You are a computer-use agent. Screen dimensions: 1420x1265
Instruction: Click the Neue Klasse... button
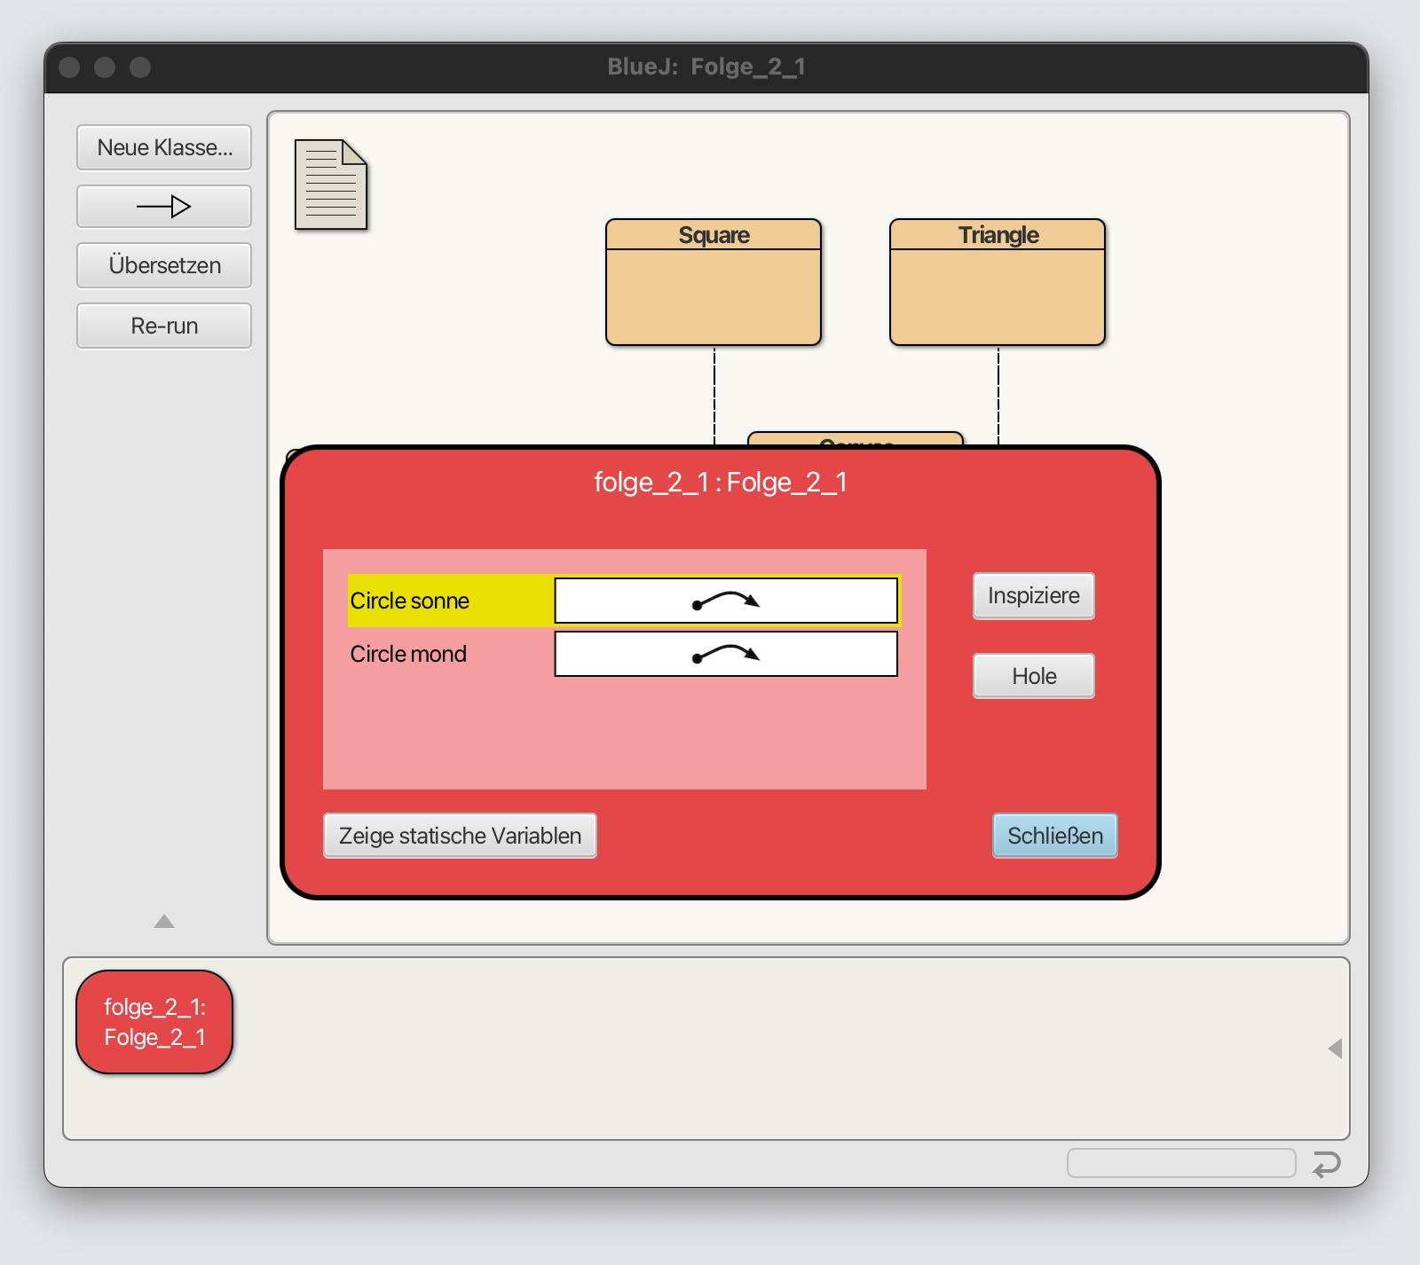[x=164, y=147]
